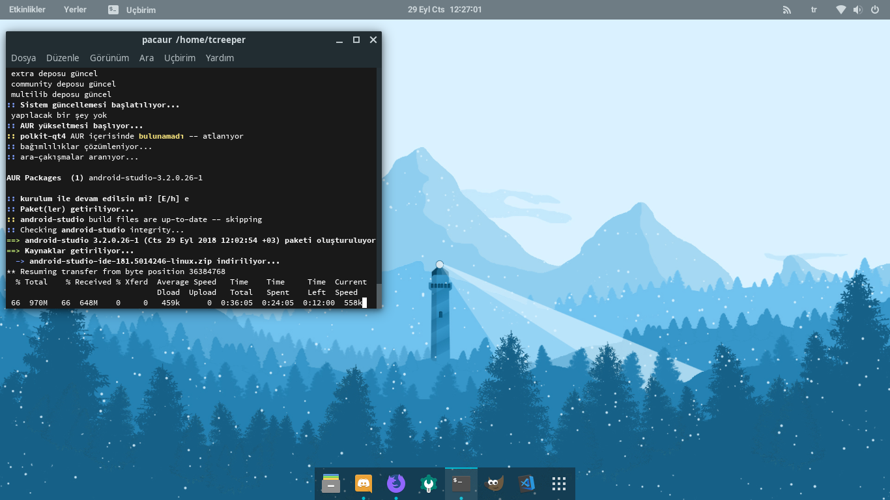Open the Uçbirim menu in terminal menubar
This screenshot has height=500, width=890.
pyautogui.click(x=180, y=58)
